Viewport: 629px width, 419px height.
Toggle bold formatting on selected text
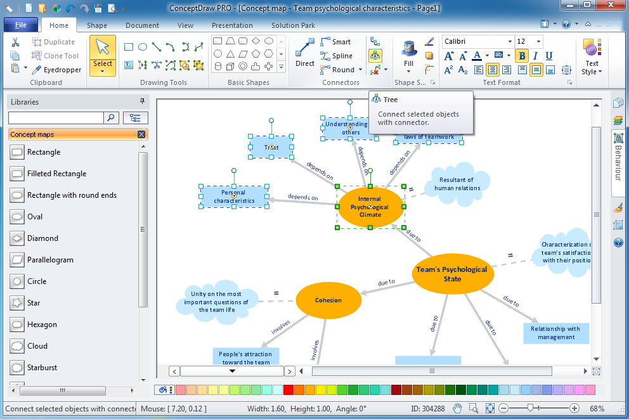(522, 56)
